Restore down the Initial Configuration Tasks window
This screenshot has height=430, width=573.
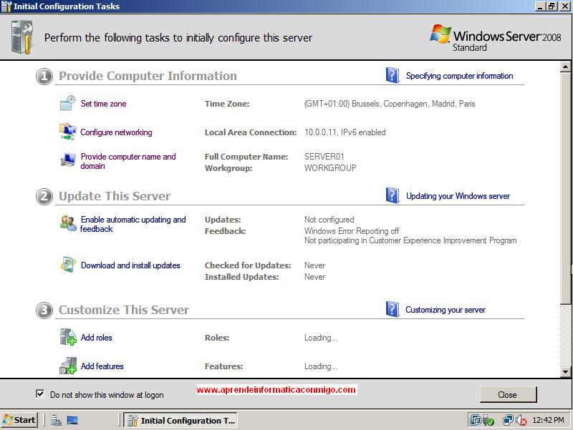(x=552, y=6)
